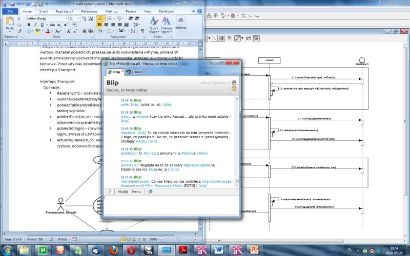Switch to the Page Layout ribbon tab

[65, 11]
